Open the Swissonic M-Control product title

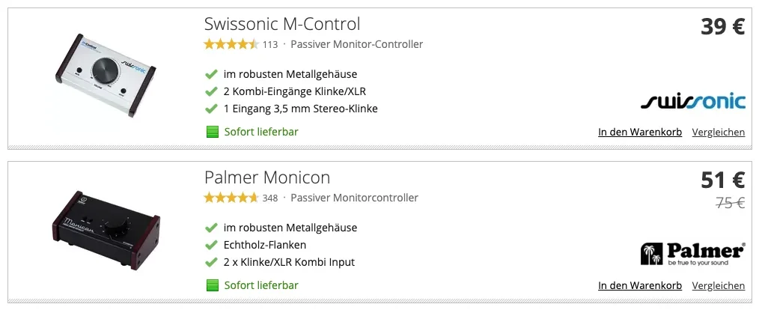pos(282,24)
